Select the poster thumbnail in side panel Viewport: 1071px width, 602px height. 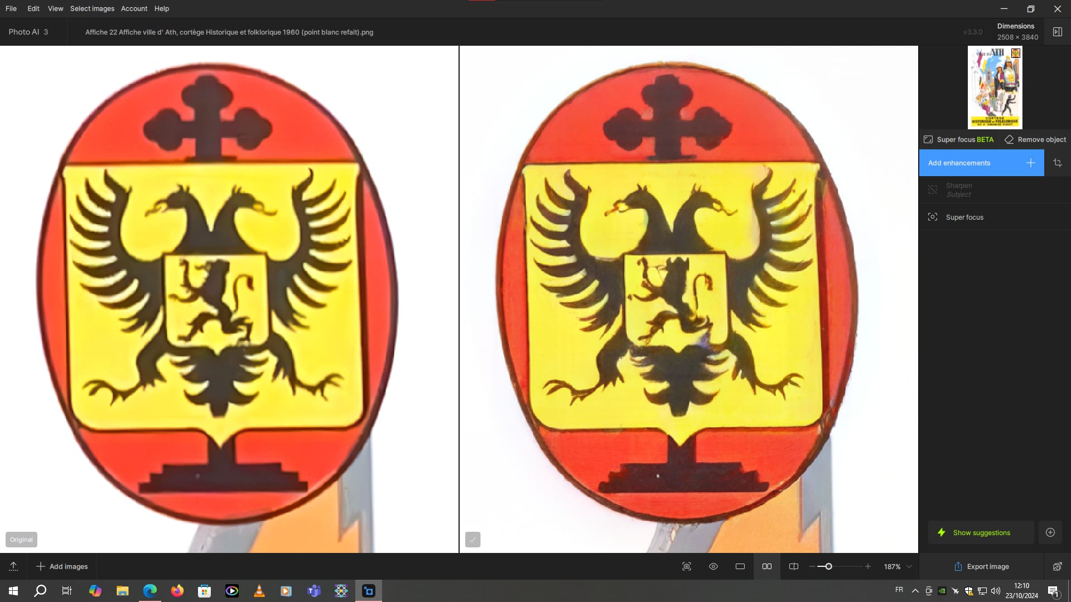(995, 88)
